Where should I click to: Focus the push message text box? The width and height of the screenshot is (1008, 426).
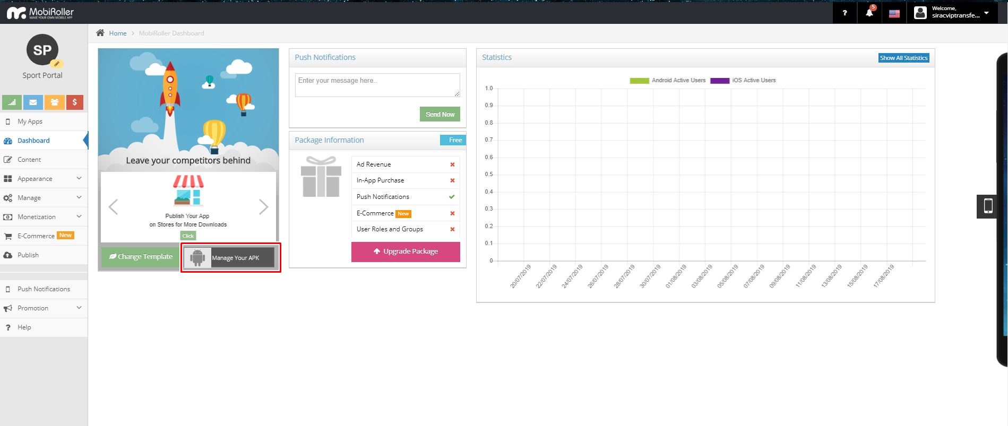(x=377, y=85)
